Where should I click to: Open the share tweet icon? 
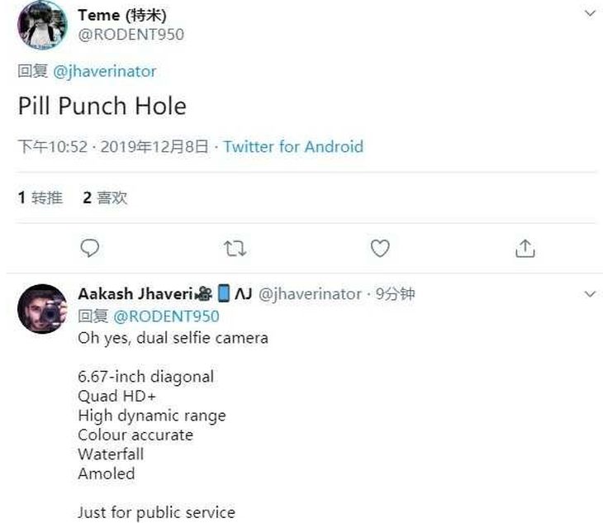pyautogui.click(x=525, y=248)
